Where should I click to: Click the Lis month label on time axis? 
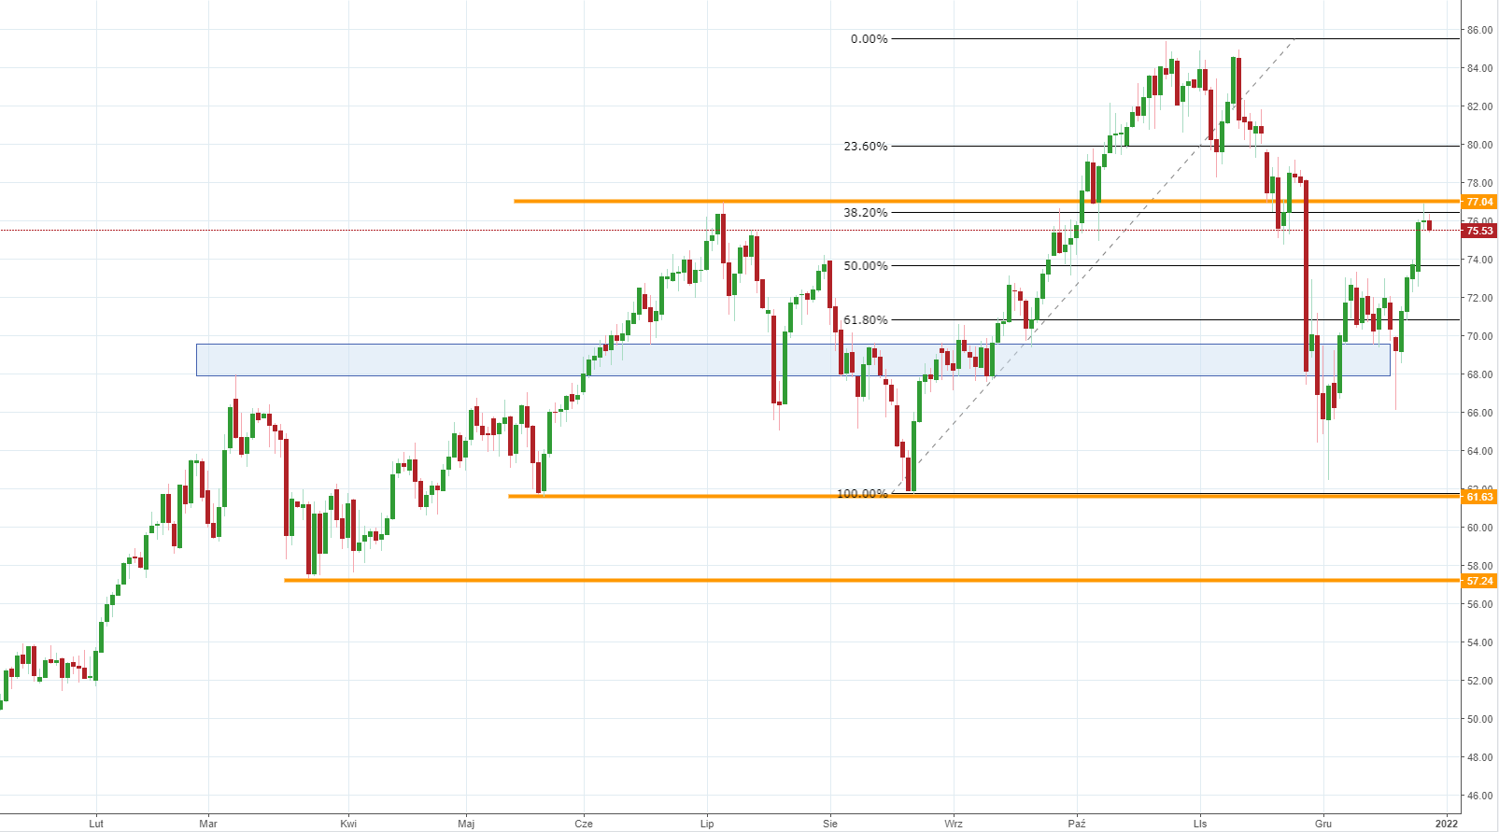click(x=1200, y=824)
